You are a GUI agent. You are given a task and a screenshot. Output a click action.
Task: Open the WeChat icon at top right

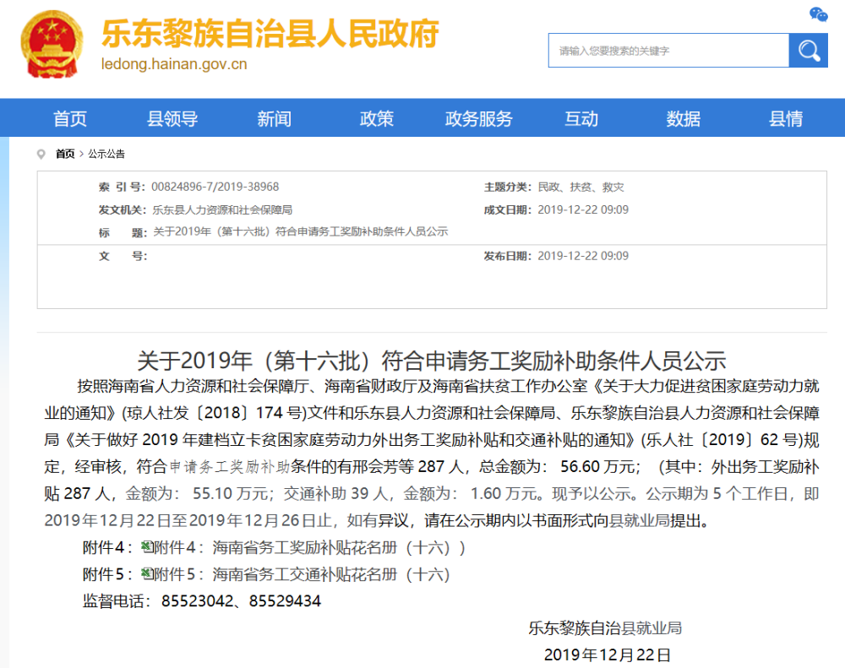click(818, 14)
